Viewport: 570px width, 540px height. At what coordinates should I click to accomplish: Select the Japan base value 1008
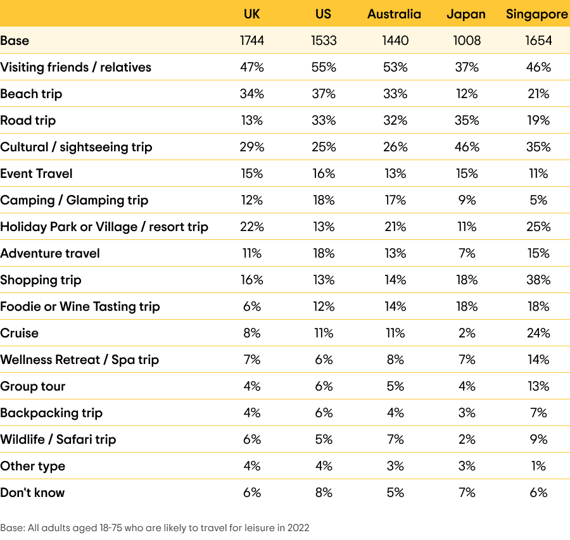tap(467, 41)
